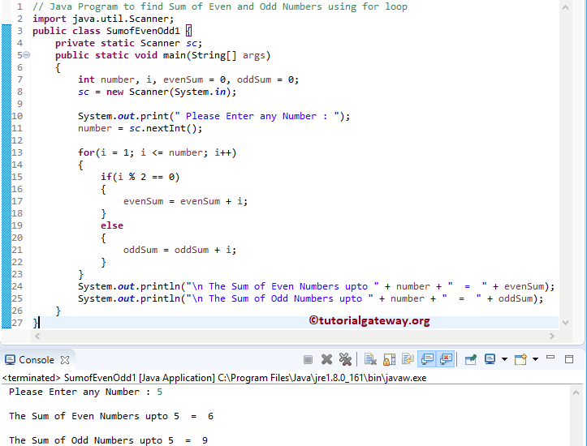587x446 pixels.
Task: Click the class name SumofEvenOdd1 on line 3
Action: (x=143, y=31)
